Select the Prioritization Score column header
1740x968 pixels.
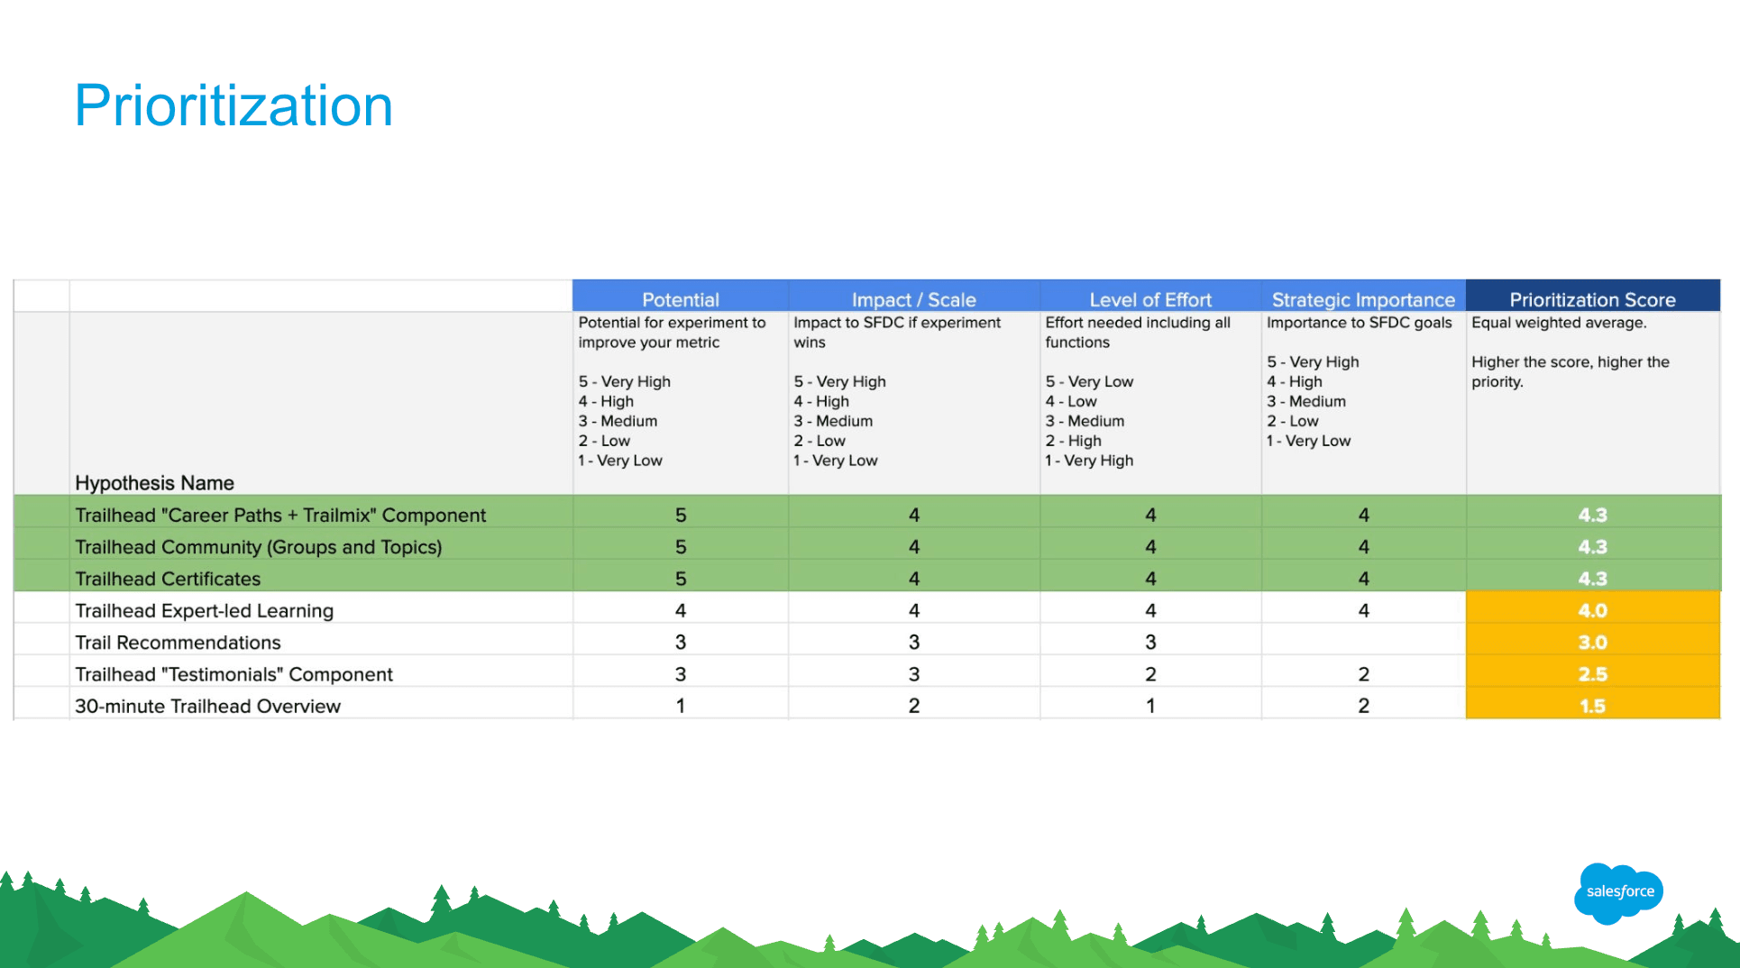[x=1593, y=298]
